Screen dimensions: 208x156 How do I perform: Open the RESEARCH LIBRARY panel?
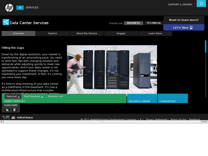coord(142,98)
